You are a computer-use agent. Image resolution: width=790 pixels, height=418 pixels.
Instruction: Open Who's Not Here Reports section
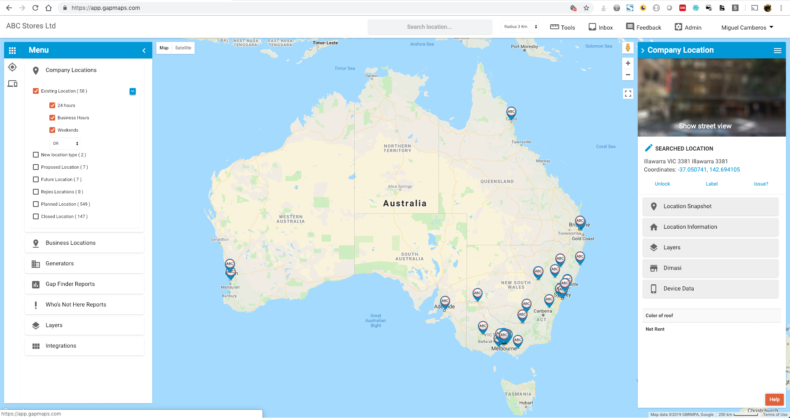click(x=84, y=305)
